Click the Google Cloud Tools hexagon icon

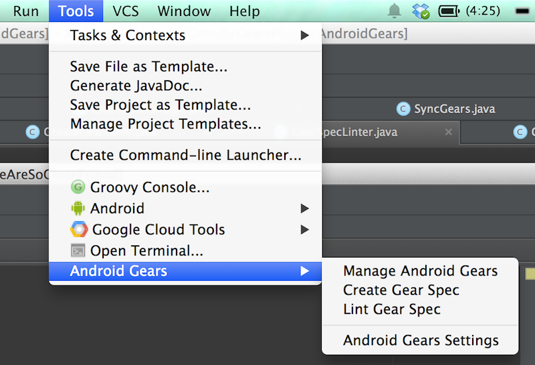coord(79,229)
